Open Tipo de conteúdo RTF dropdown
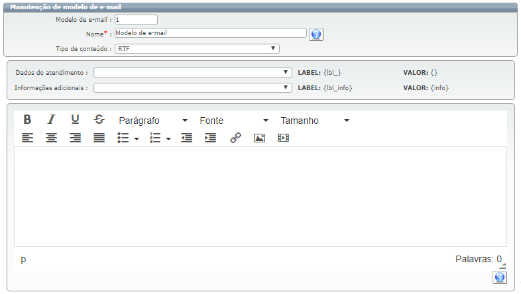The image size is (521, 294). 197,48
